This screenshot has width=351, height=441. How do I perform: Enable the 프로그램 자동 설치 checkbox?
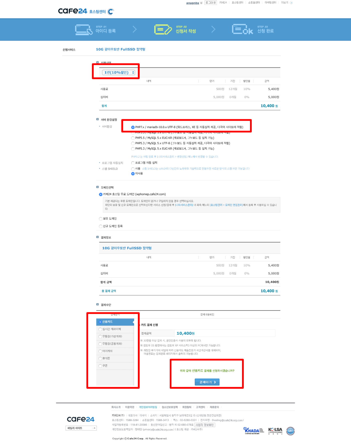click(133, 163)
